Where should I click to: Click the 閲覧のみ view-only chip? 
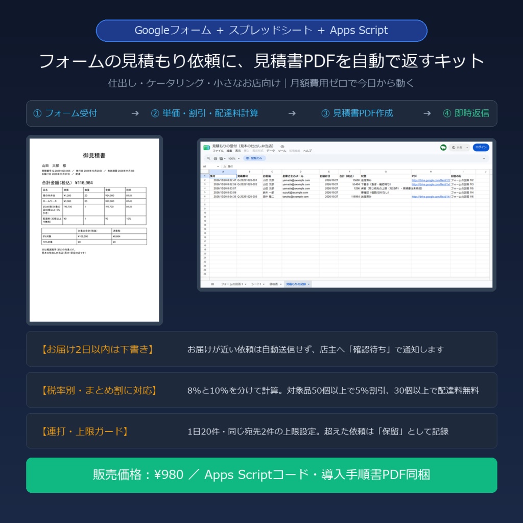tap(254, 158)
